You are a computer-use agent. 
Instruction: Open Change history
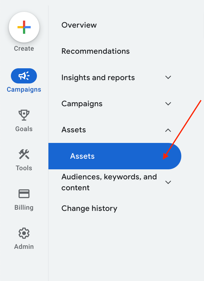[x=89, y=208]
